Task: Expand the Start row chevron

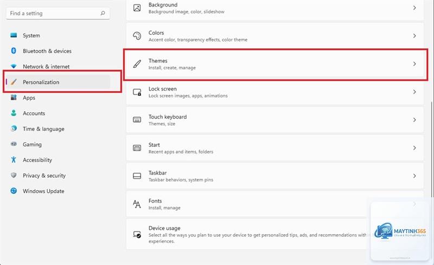Action: 414,148
